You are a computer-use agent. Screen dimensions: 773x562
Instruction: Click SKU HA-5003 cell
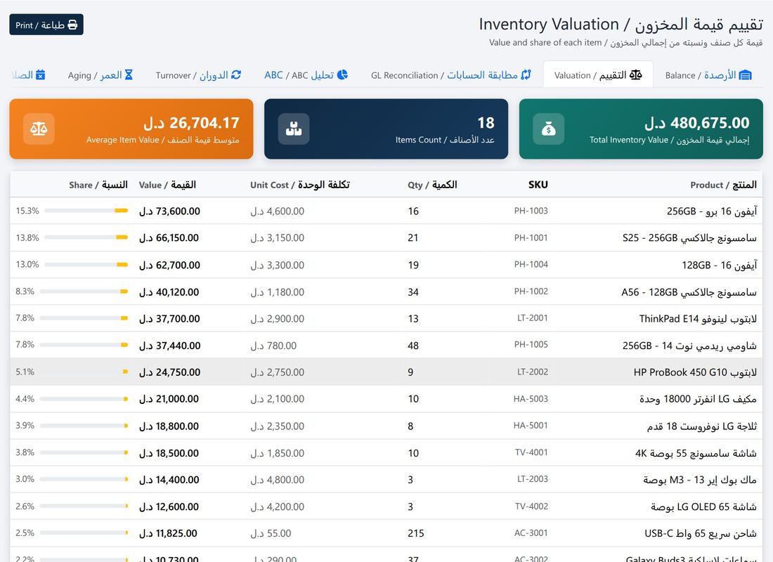click(x=531, y=399)
